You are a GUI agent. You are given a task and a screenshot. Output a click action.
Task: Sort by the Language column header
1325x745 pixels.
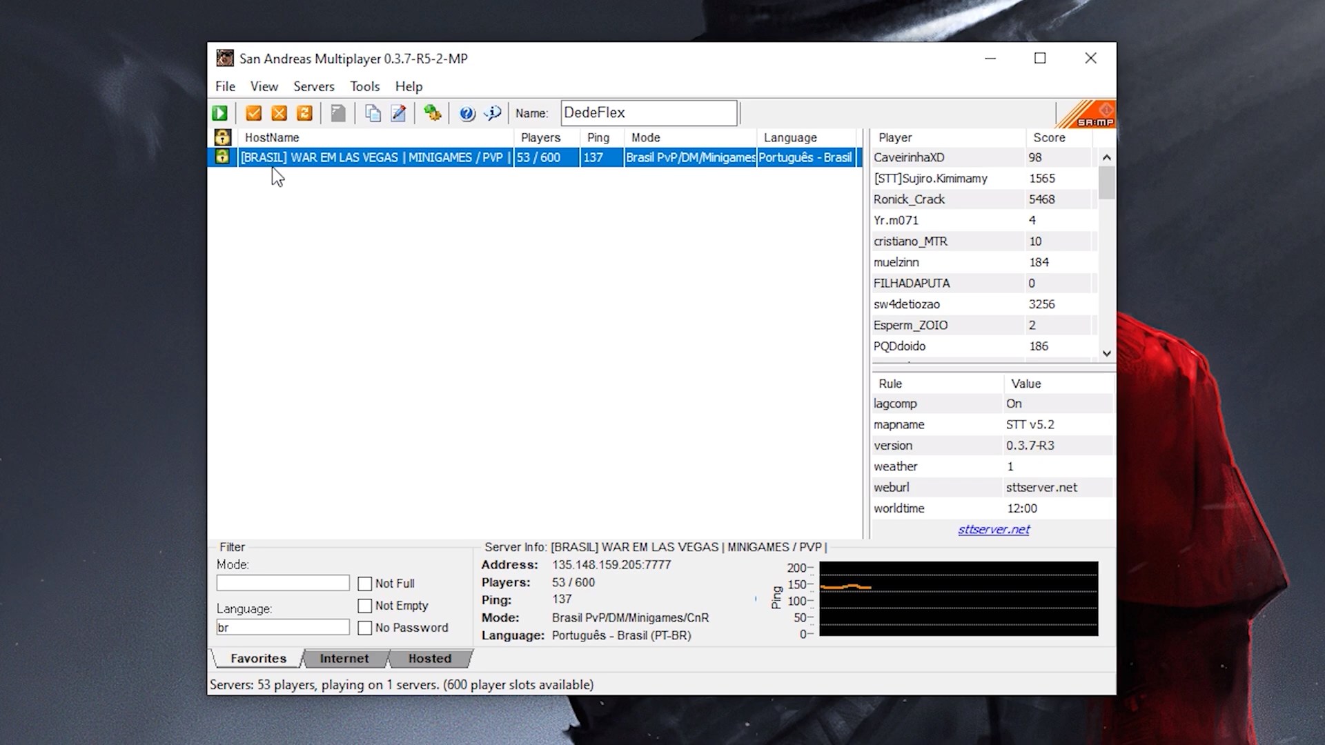click(x=806, y=137)
